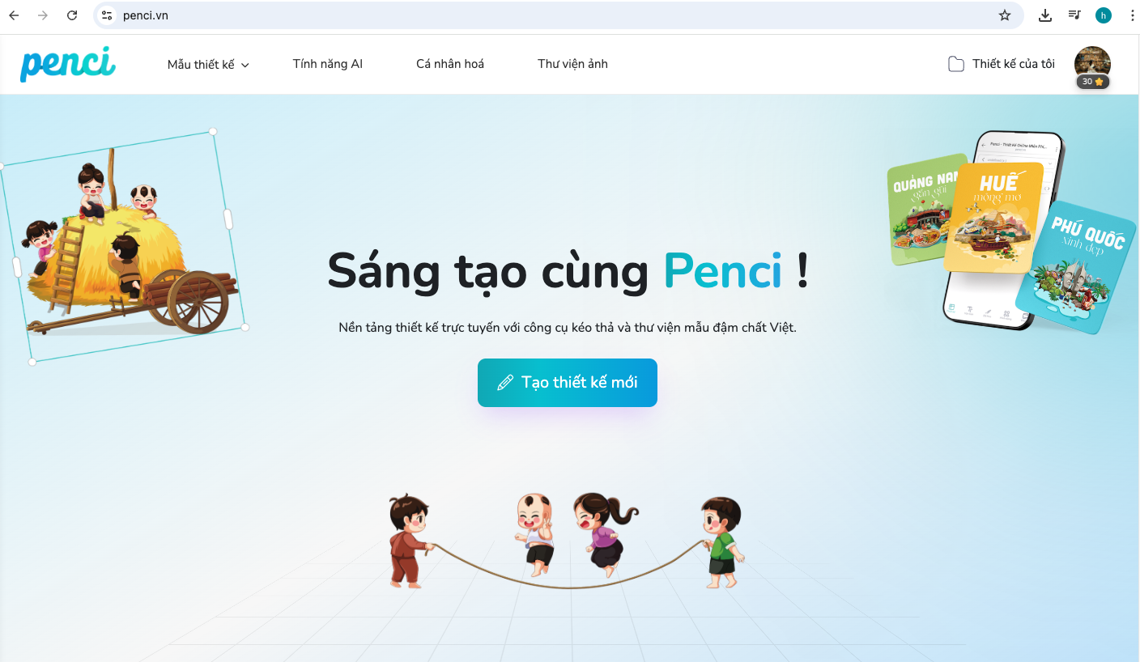Open Thiết kế của tôi link
This screenshot has height=662, width=1140.
pyautogui.click(x=1014, y=64)
